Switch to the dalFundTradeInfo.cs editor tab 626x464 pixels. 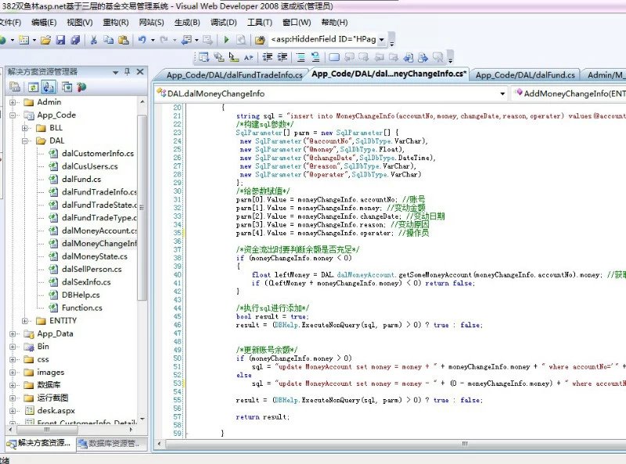[x=234, y=75]
